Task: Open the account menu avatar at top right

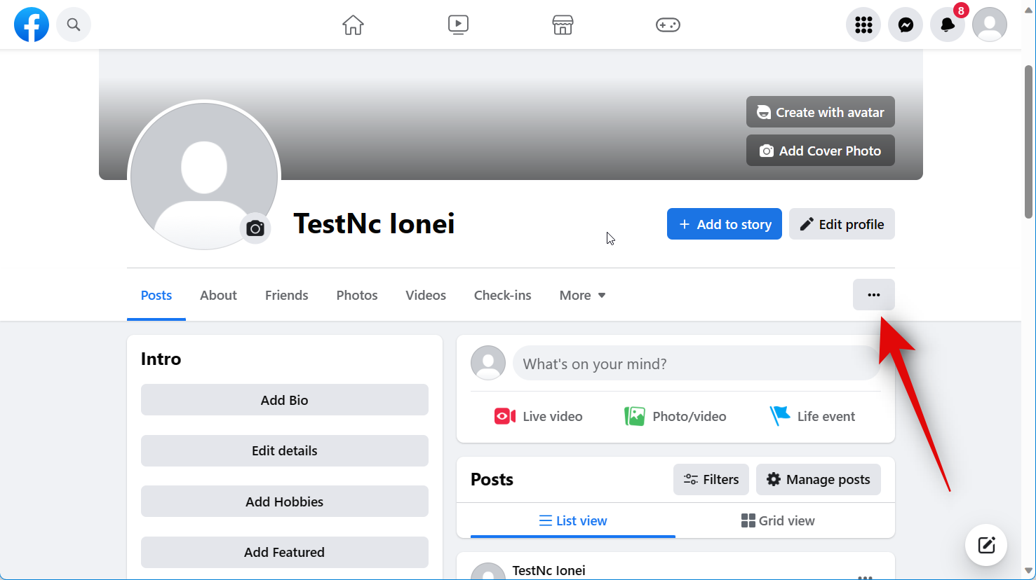Action: coord(990,25)
